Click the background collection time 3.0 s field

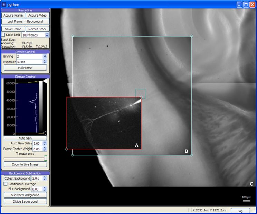click(x=37, y=179)
